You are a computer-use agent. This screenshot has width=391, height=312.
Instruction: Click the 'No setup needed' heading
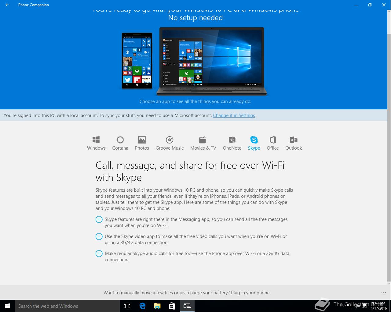pyautogui.click(x=195, y=18)
